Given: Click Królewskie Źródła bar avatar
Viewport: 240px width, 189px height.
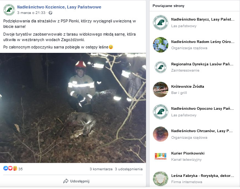Looking at the screenshot, I should click(x=160, y=90).
